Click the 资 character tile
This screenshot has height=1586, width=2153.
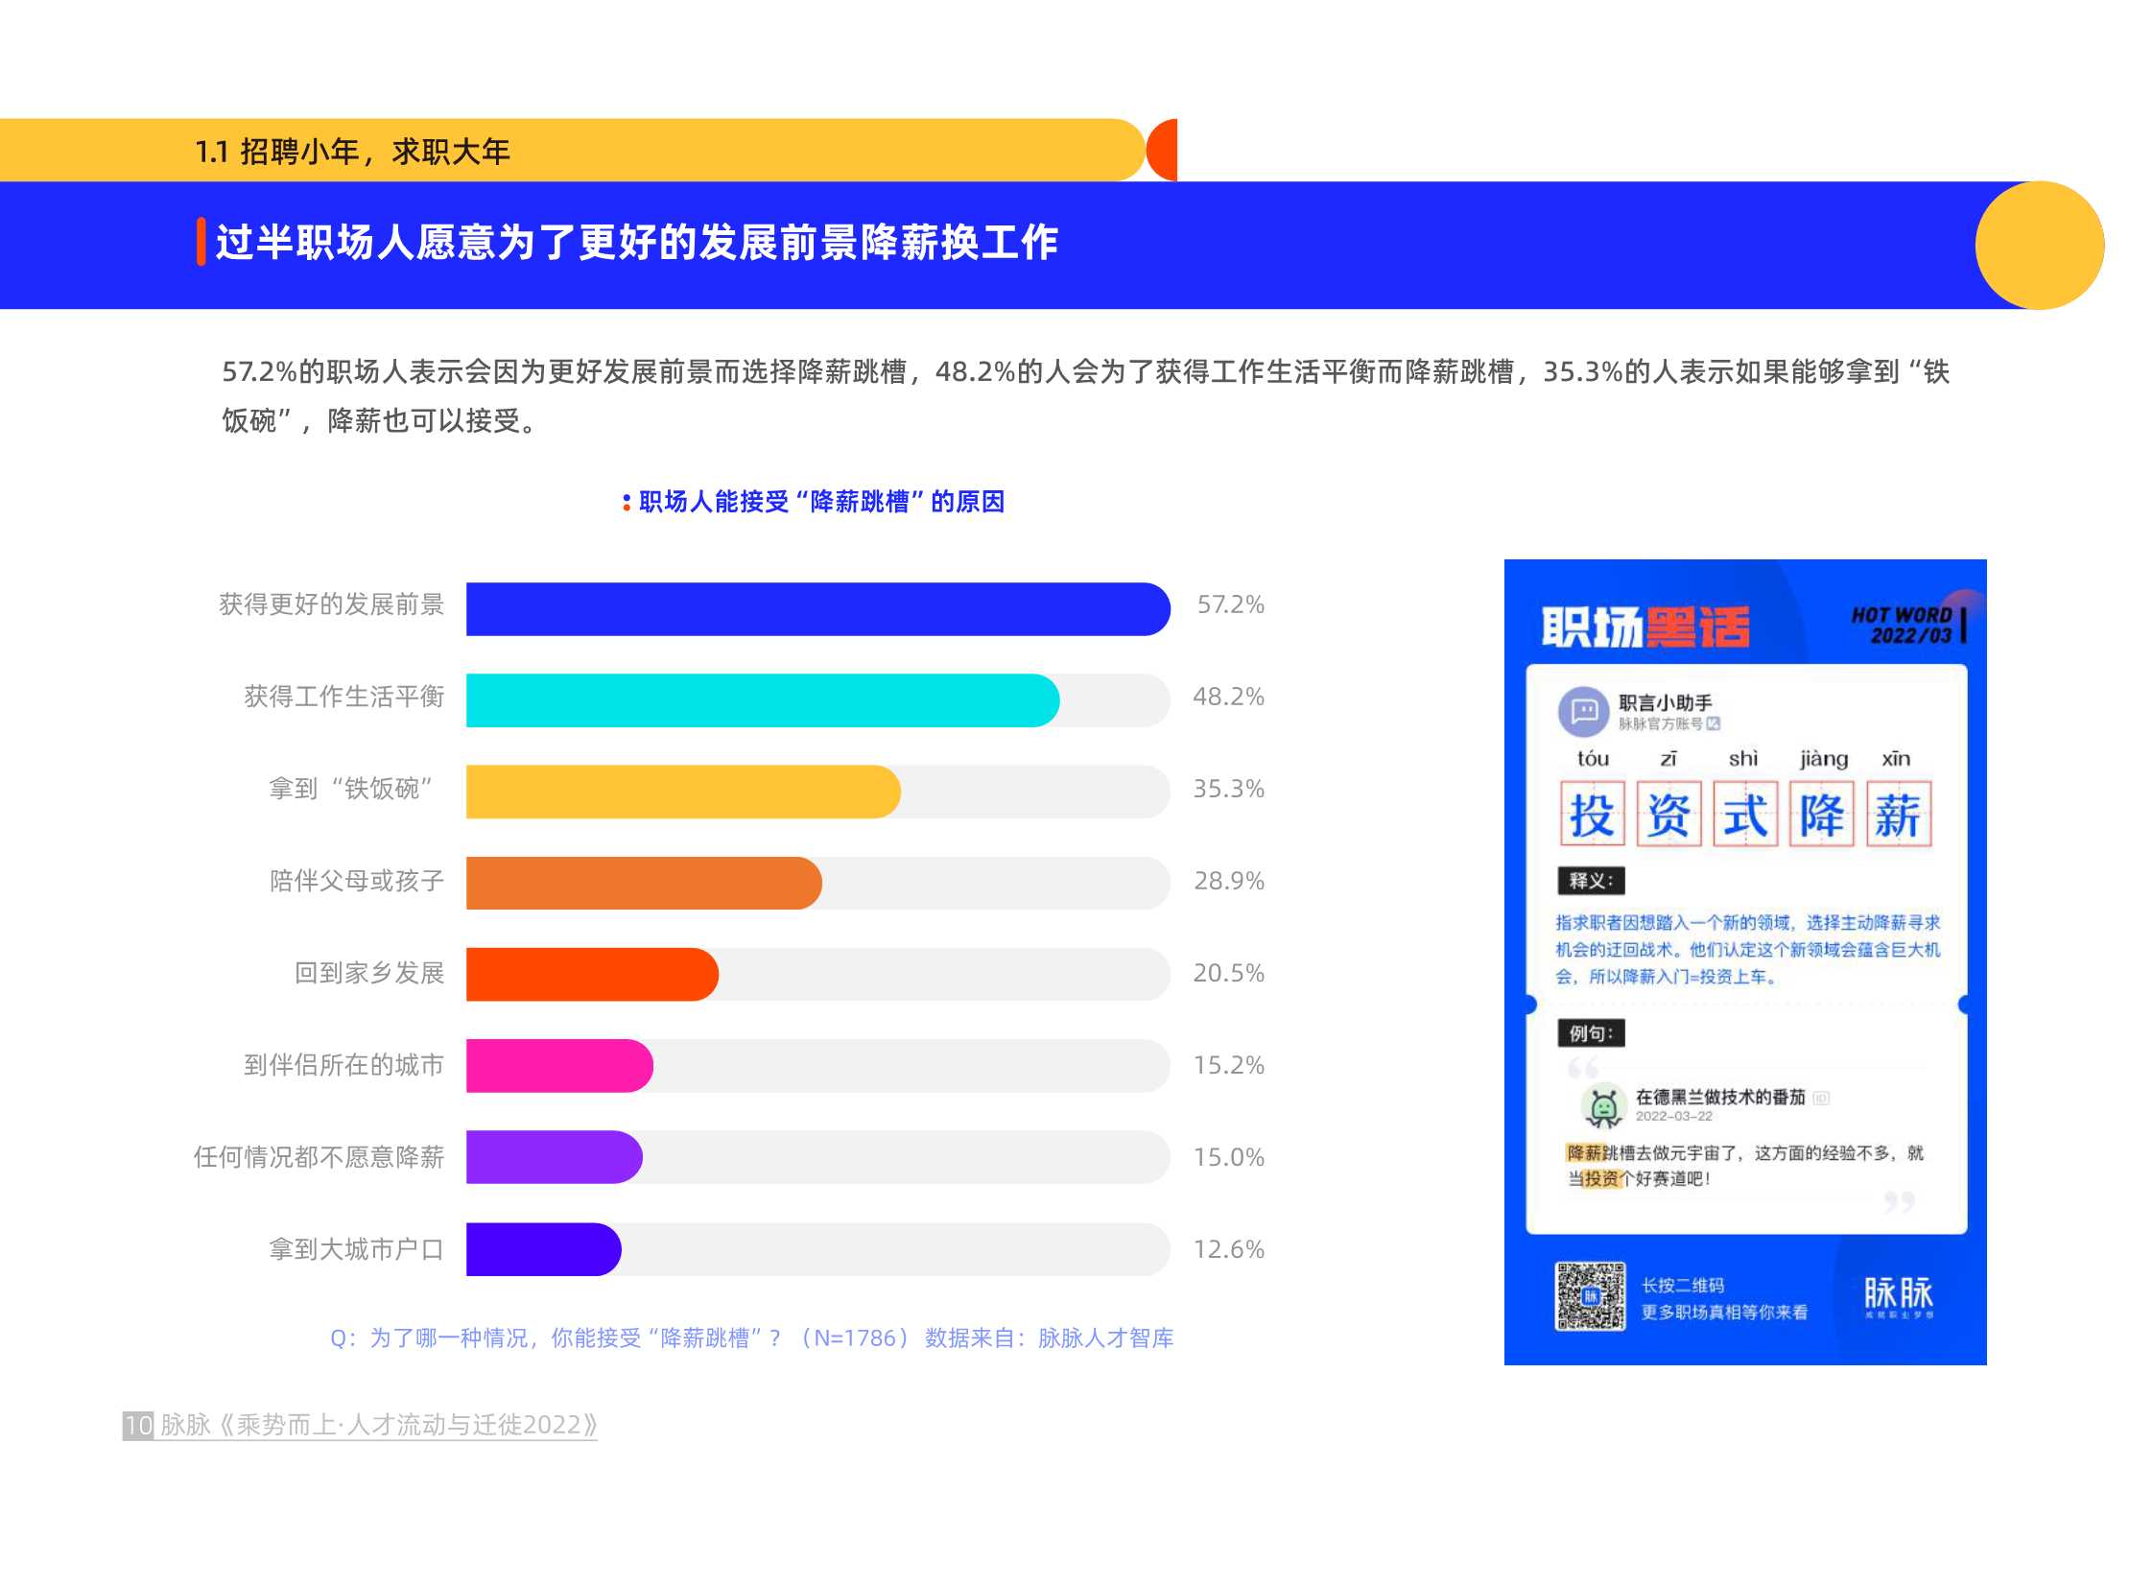coord(1668,815)
